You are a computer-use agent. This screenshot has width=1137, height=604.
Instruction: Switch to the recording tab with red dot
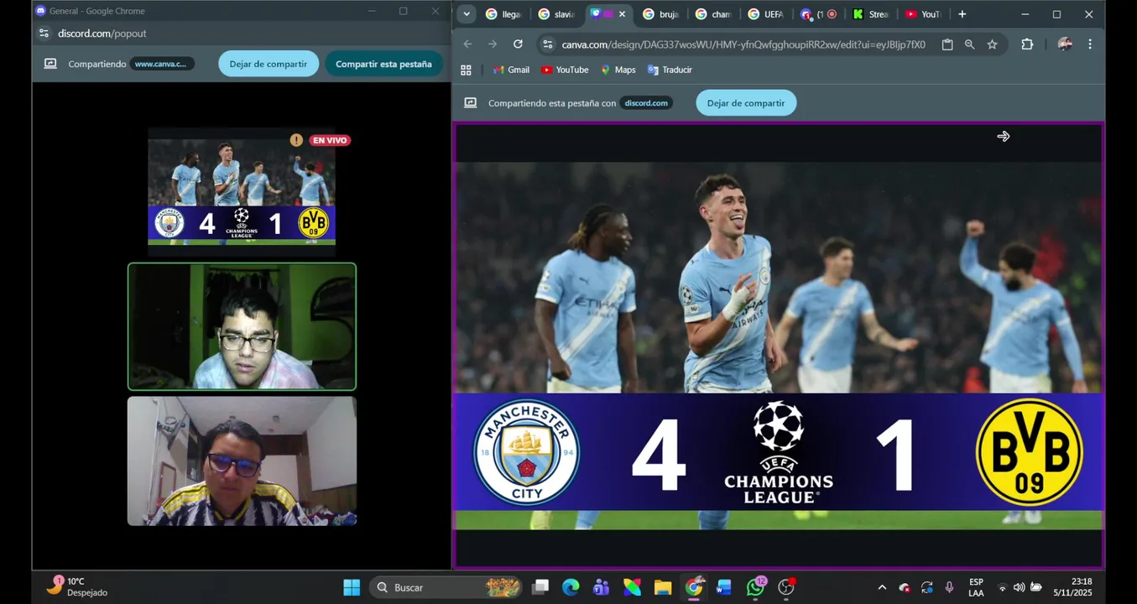coord(818,14)
